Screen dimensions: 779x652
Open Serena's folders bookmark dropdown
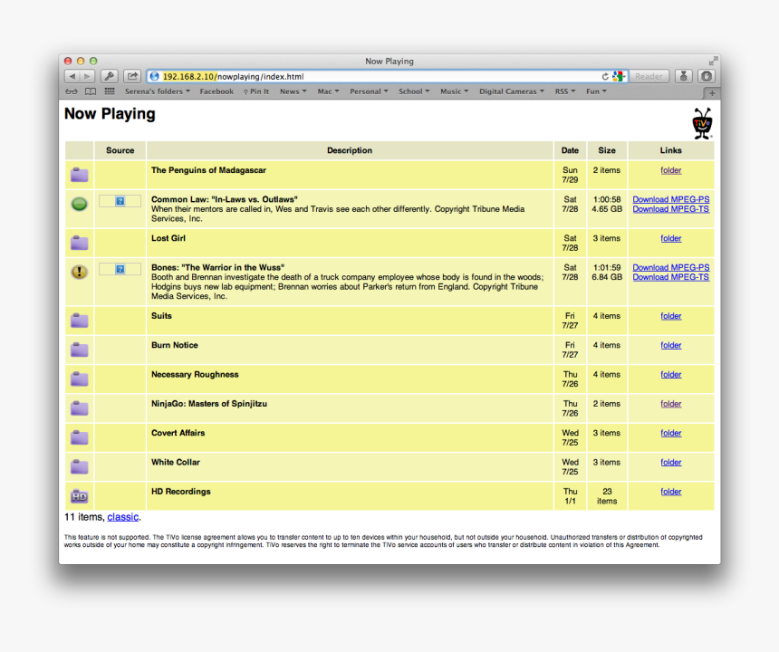click(158, 91)
